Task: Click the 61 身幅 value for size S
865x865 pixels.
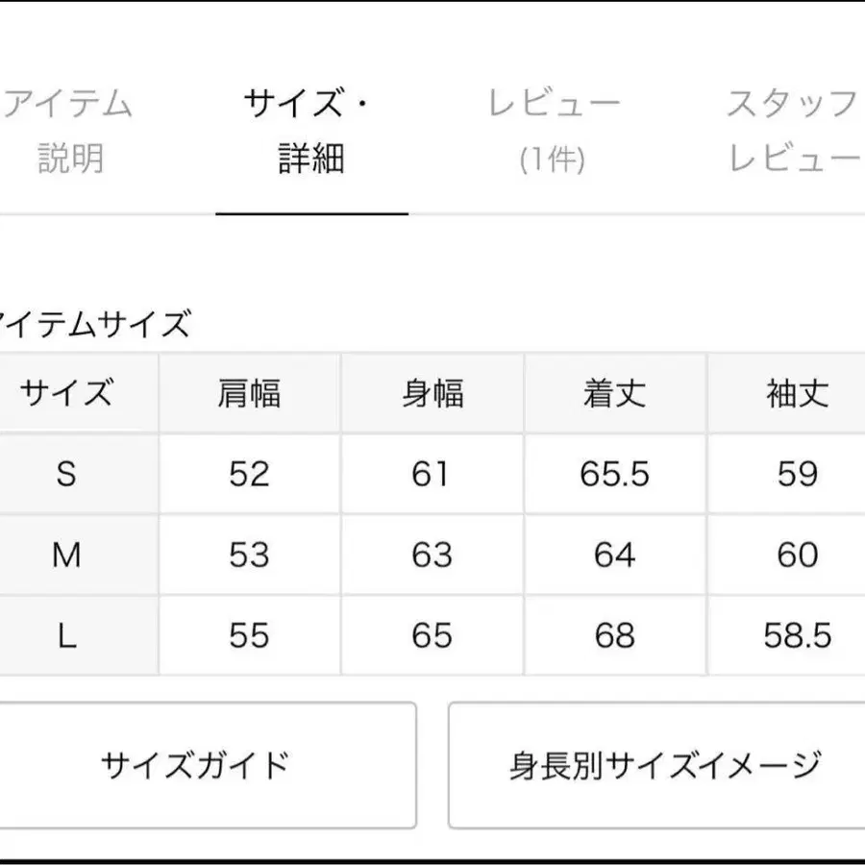Action: pyautogui.click(x=432, y=474)
